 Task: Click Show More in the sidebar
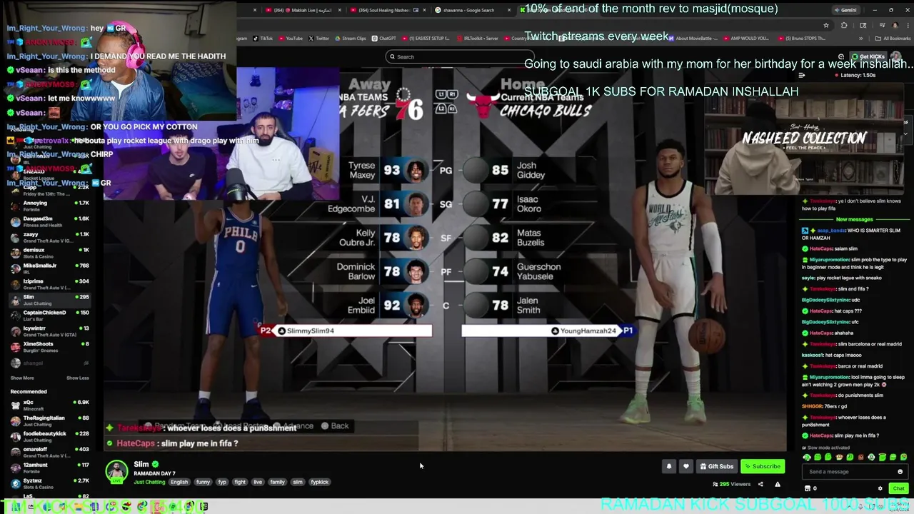(x=22, y=378)
